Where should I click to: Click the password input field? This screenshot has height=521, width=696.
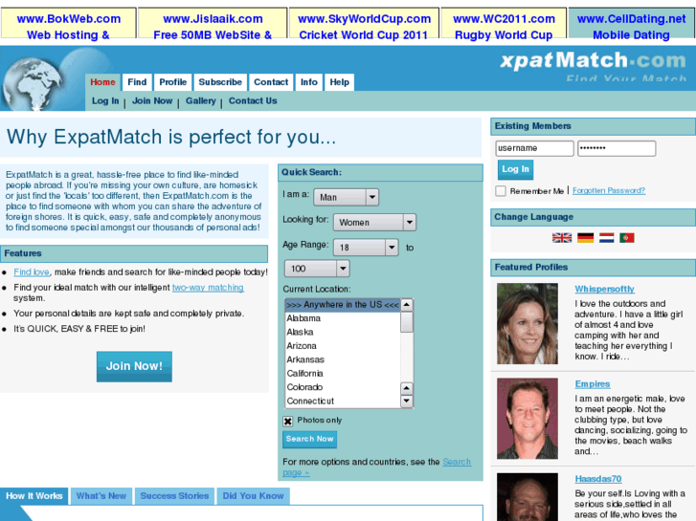pyautogui.click(x=617, y=148)
